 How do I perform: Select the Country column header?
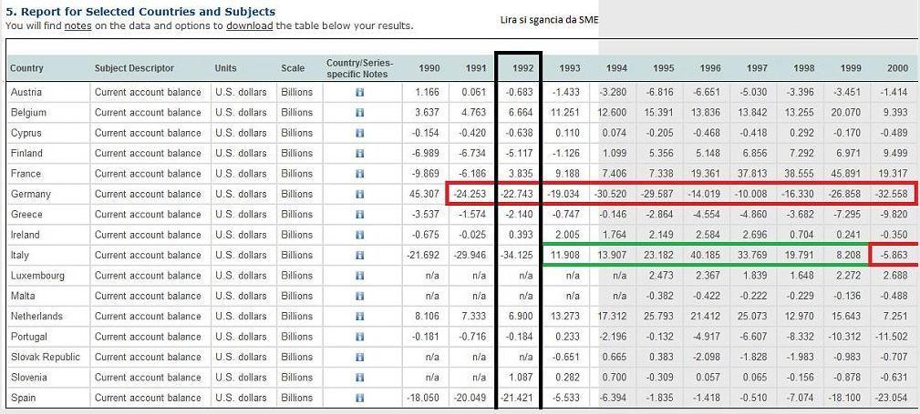pos(27,68)
